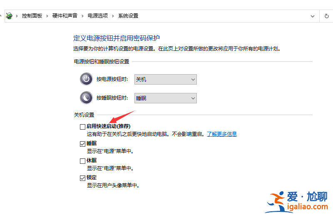Go to 控制面板 in breadcrumb
The width and height of the screenshot is (333, 218).
32,16
